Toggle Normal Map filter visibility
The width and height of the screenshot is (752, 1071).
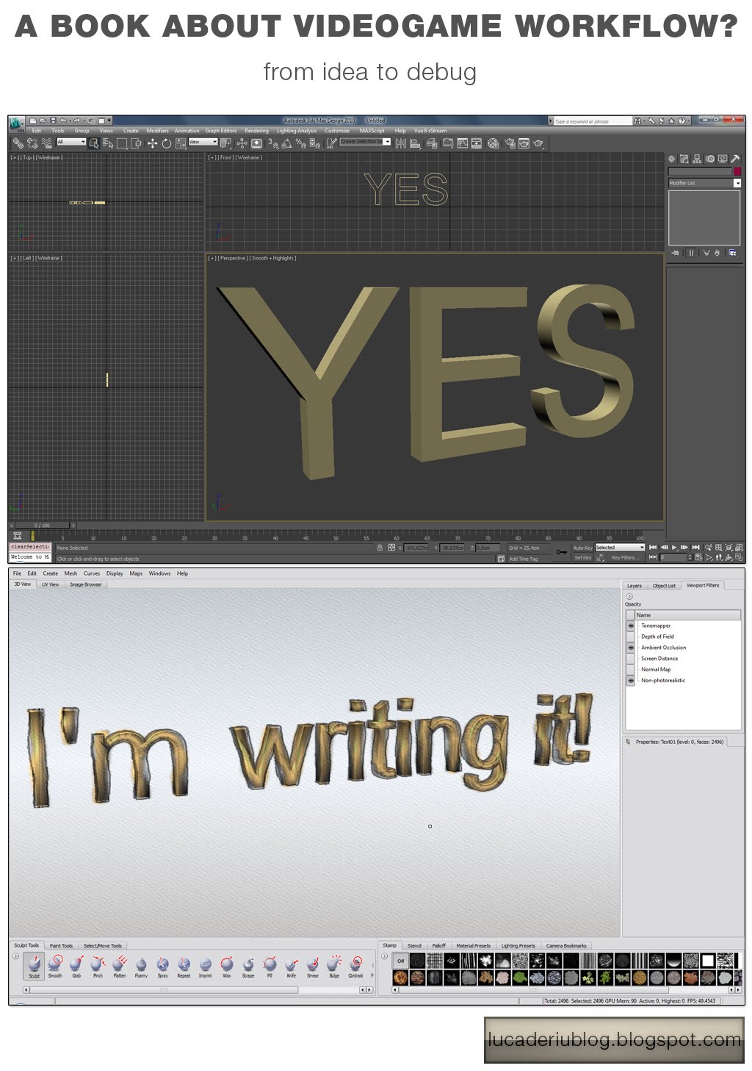point(630,670)
